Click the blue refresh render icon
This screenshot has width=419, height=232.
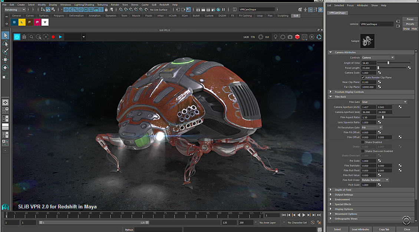click(319, 37)
